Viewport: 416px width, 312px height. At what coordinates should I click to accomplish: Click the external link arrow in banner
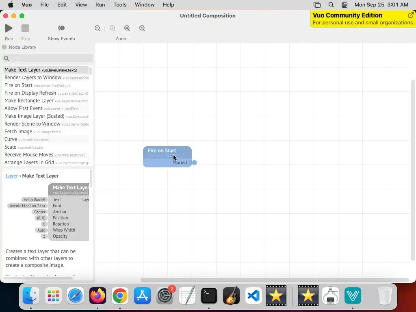point(411,15)
